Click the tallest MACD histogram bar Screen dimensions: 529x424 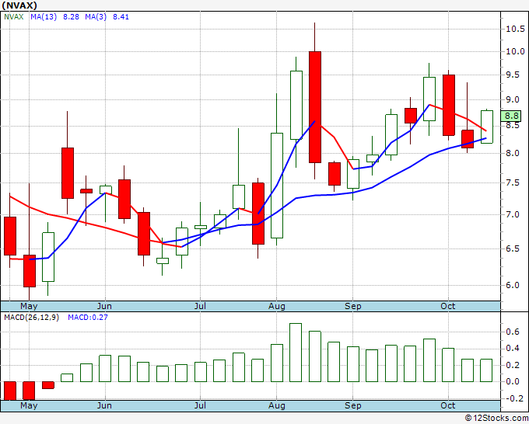[296, 353]
